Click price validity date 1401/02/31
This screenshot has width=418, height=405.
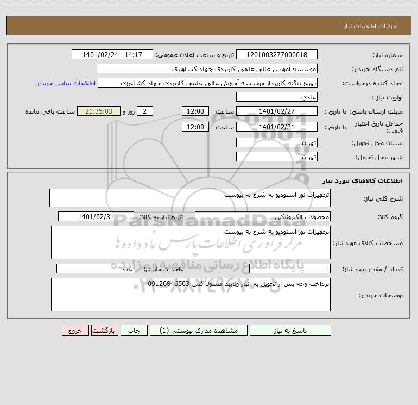(x=277, y=127)
